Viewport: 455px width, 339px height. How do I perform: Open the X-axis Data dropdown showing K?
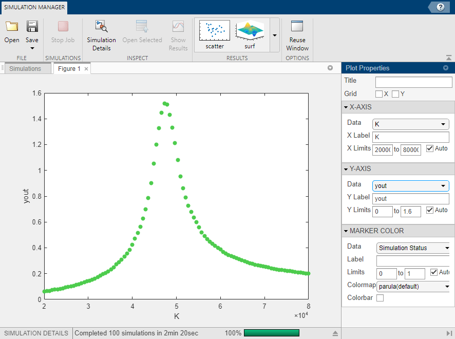(410, 124)
